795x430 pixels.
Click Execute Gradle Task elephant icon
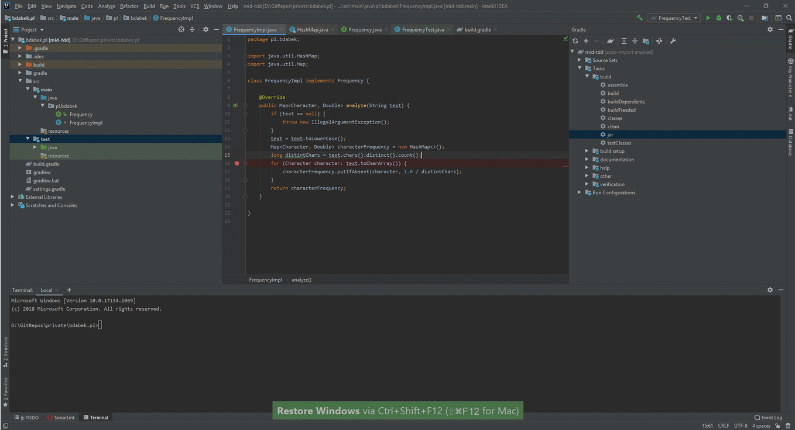tap(610, 41)
